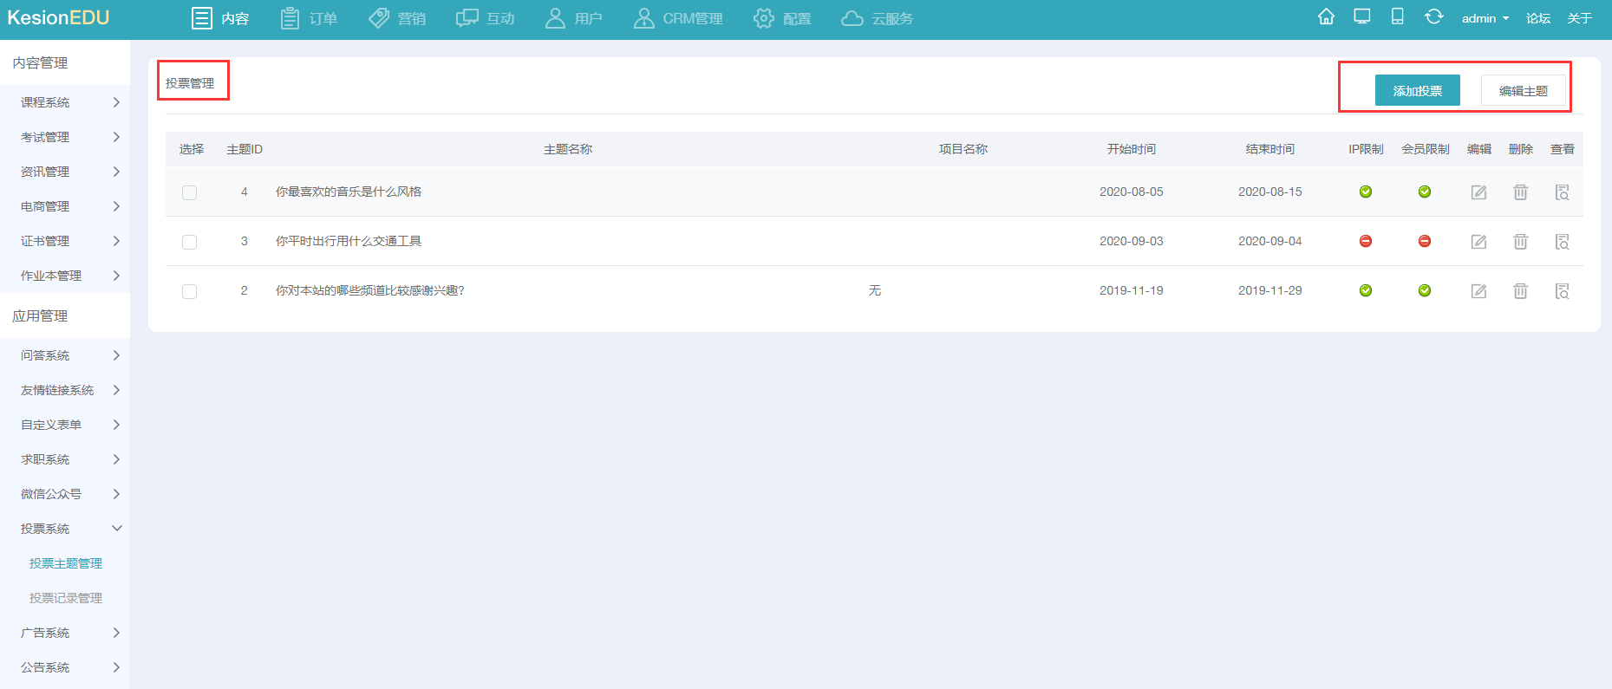Image resolution: width=1612 pixels, height=689 pixels.
Task: Open the 内容 top menu
Action: click(x=220, y=18)
